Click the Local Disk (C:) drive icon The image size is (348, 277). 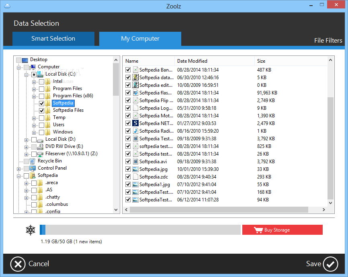click(x=40, y=74)
